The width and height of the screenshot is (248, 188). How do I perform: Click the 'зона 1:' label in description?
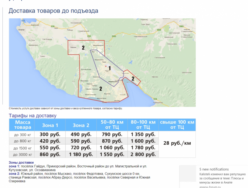pos(14,166)
